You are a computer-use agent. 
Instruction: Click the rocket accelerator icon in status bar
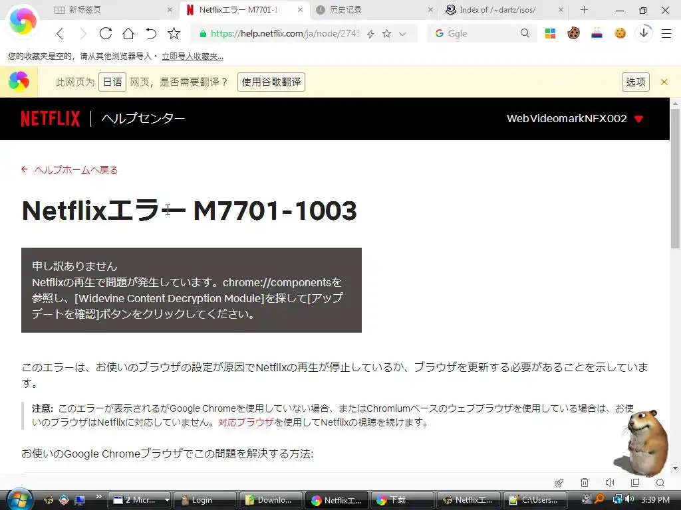pos(559,483)
